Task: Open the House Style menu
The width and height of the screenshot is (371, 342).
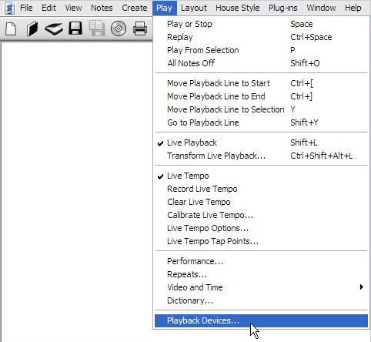Action: [238, 8]
